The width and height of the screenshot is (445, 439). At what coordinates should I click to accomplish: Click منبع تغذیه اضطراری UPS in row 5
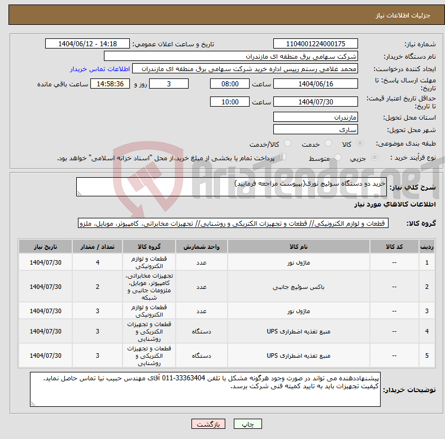pos(299,355)
